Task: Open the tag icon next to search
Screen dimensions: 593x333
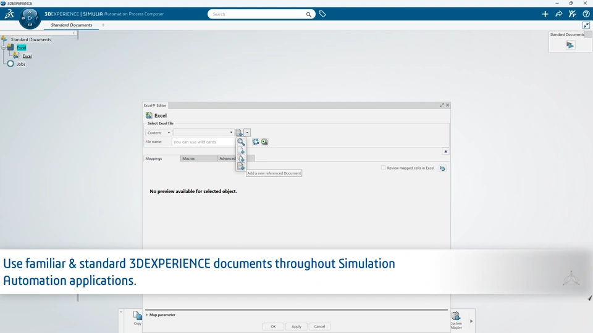Action: click(322, 14)
